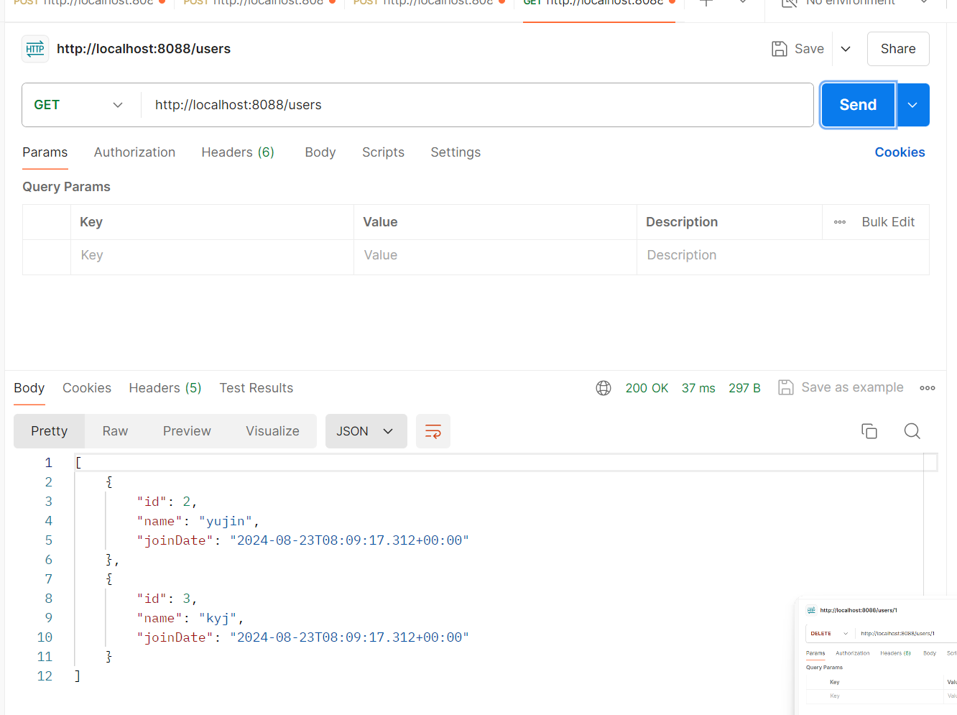Screen dimensions: 957x715
Task: Click the joinDate value on line 5
Action: coord(349,540)
